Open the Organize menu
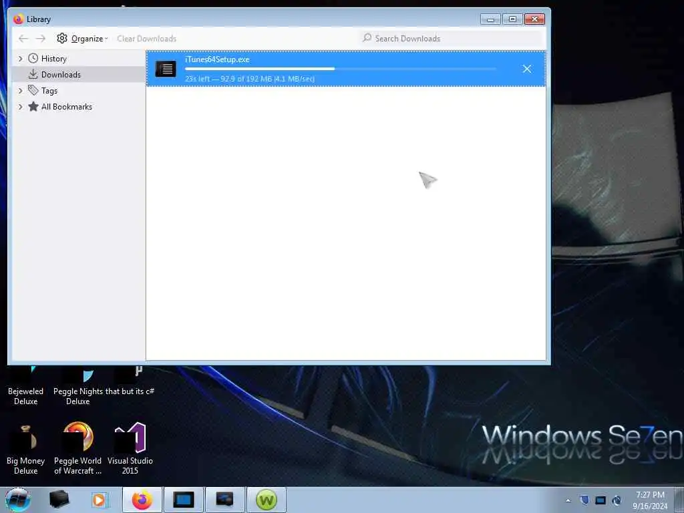Viewport: 684px width, 513px height. [x=82, y=38]
